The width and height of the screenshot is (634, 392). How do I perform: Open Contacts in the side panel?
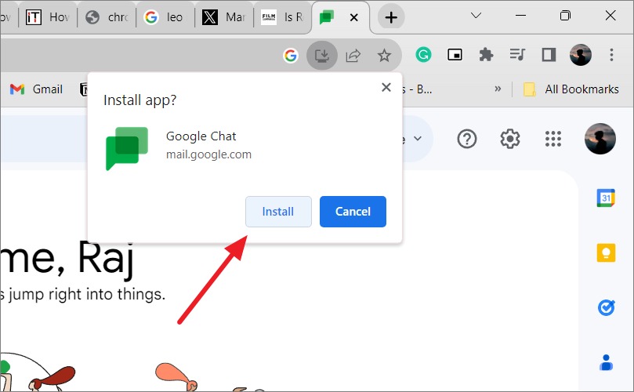tap(606, 362)
